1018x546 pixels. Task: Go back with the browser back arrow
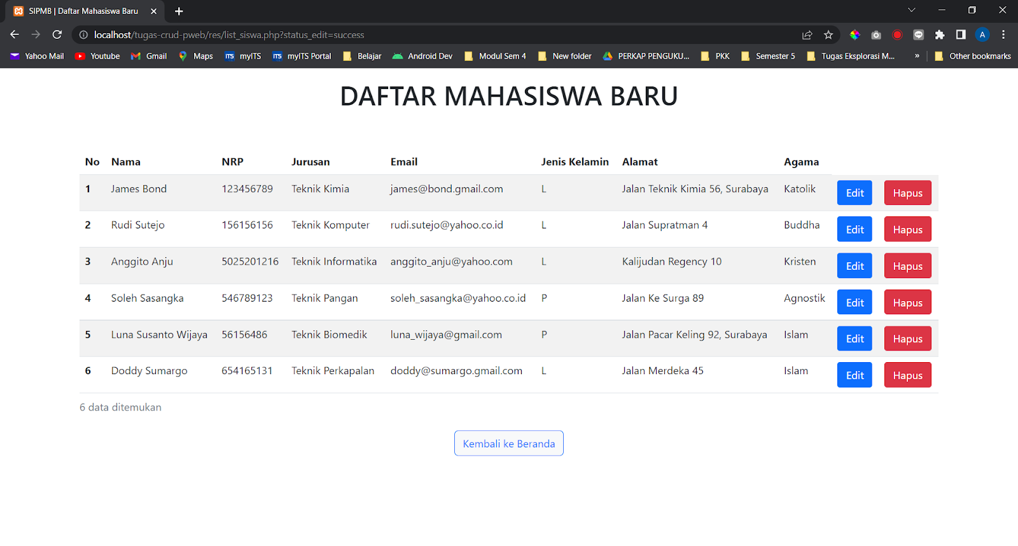point(15,34)
